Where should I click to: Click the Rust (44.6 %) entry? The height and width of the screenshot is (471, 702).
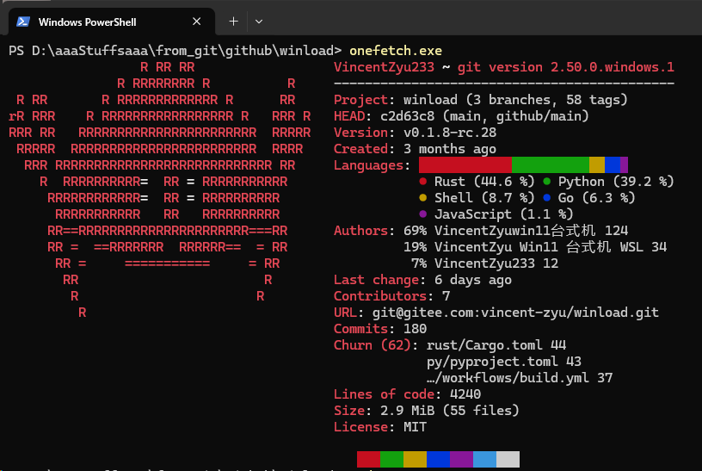pos(484,182)
